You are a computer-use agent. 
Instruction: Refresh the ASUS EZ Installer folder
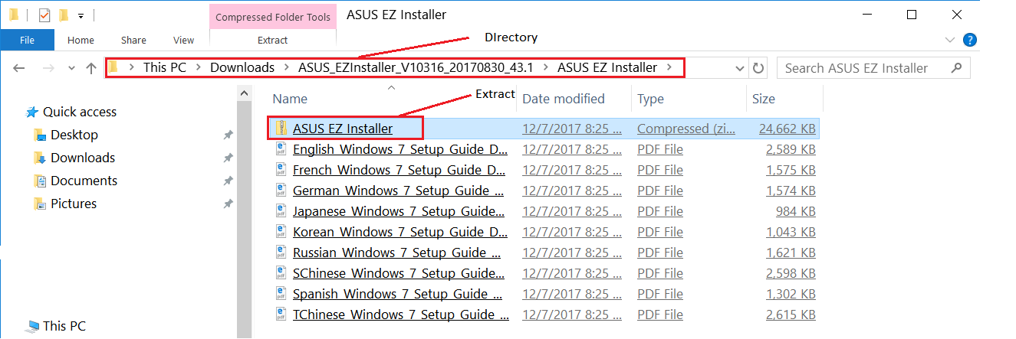click(x=758, y=68)
